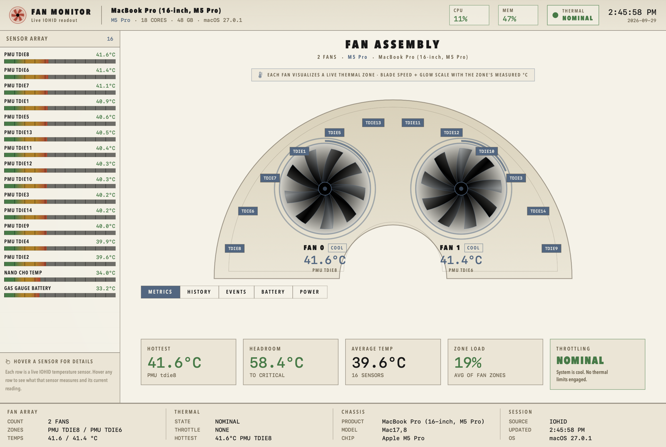666x447 pixels.
Task: Click the Throttling Nominal card
Action: tap(598, 364)
